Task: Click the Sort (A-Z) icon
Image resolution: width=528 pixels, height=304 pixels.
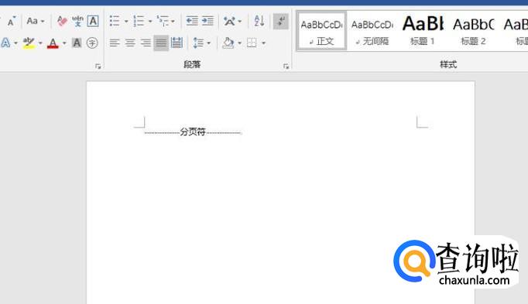Action: pyautogui.click(x=259, y=21)
